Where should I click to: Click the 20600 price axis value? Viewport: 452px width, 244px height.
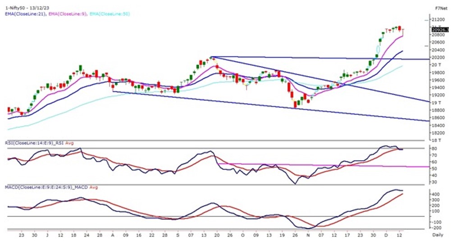(437, 42)
